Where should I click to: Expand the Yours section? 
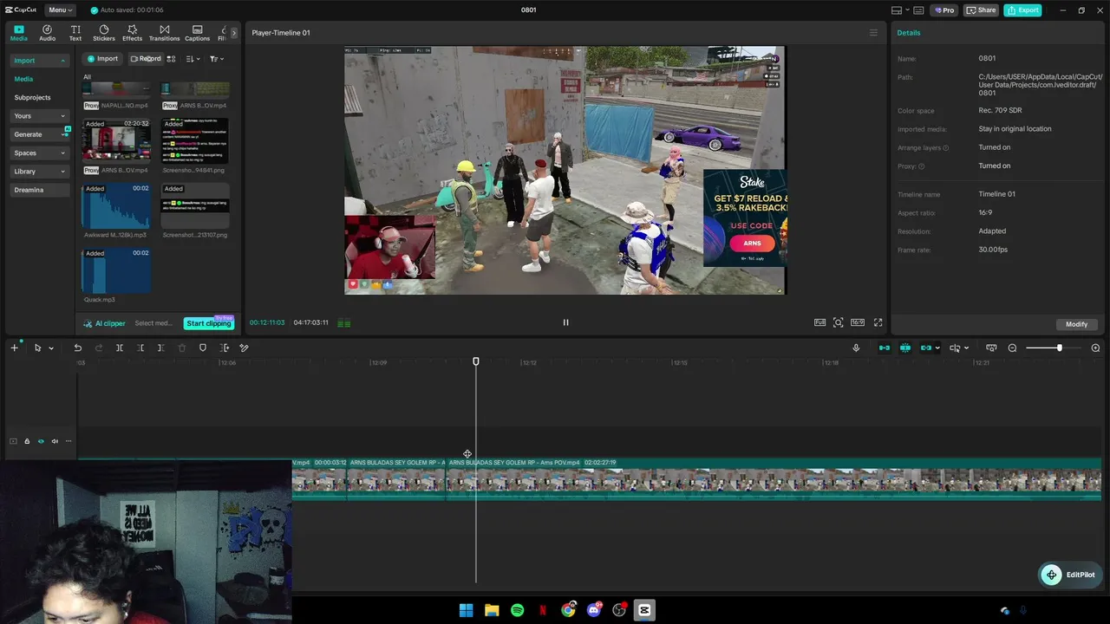click(40, 116)
